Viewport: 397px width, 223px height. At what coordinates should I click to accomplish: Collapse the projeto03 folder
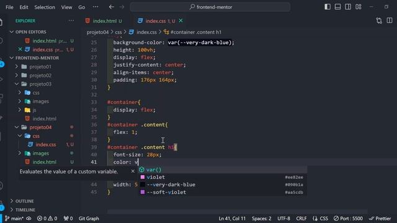40,84
